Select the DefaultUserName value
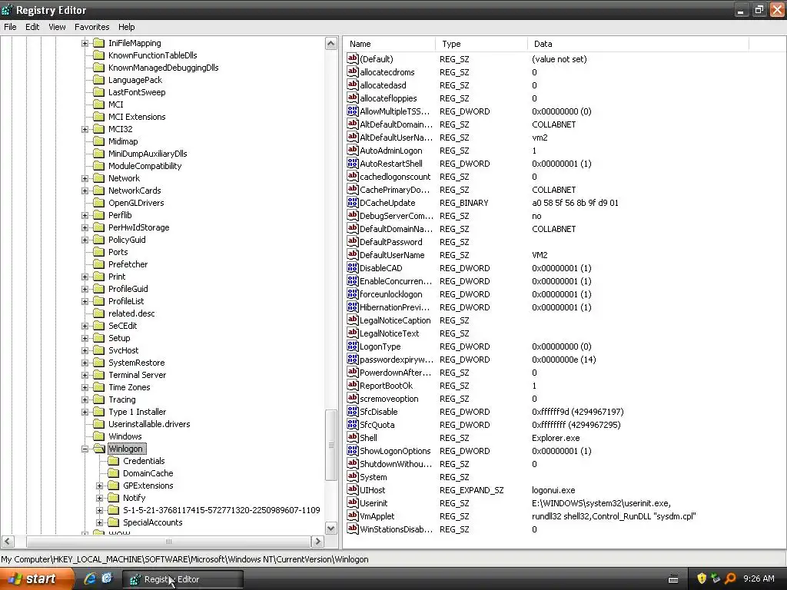The width and height of the screenshot is (787, 590). coord(392,255)
